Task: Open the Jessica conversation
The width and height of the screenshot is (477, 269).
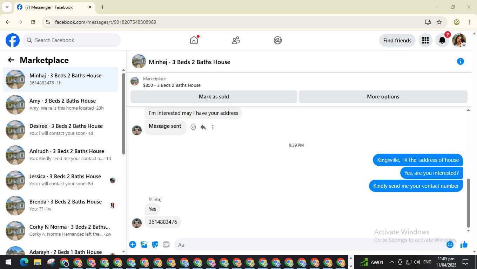Action: (60, 180)
